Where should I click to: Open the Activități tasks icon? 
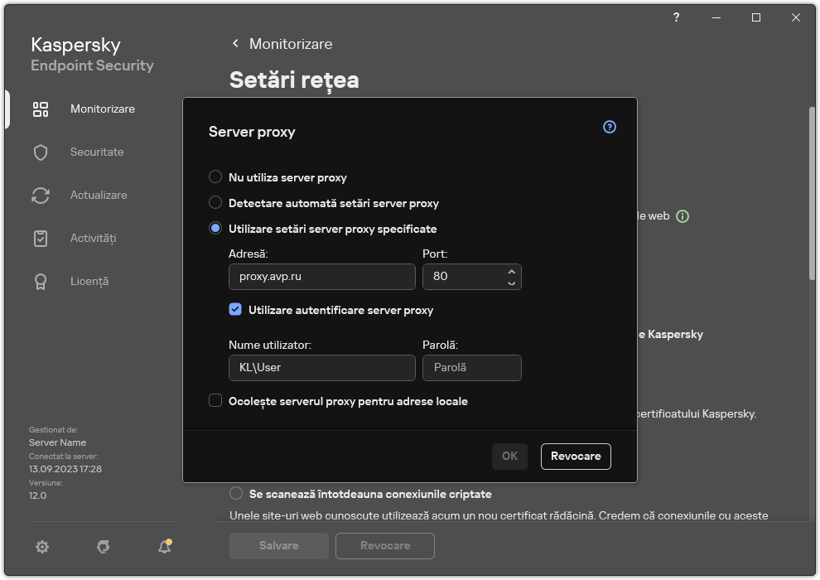(x=41, y=238)
